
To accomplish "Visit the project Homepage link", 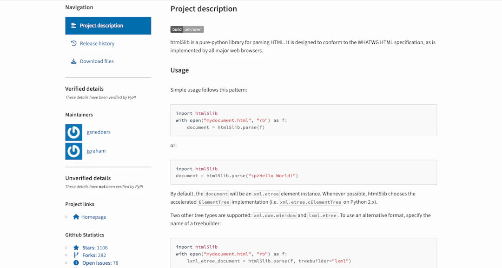I will click(x=93, y=217).
